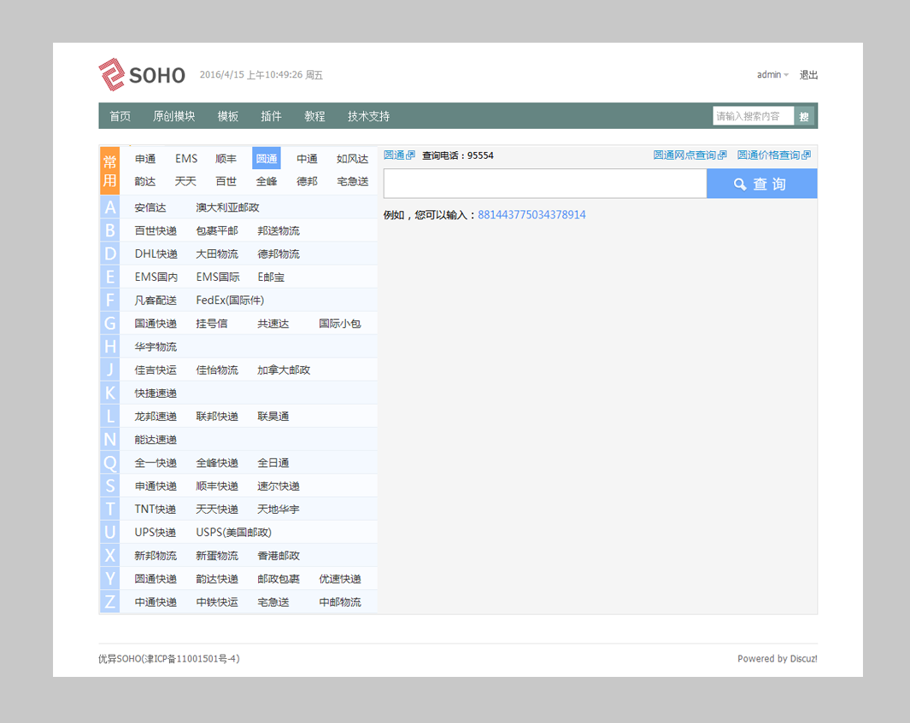Open the 技术支持 nav item
910x723 pixels.
tap(368, 116)
